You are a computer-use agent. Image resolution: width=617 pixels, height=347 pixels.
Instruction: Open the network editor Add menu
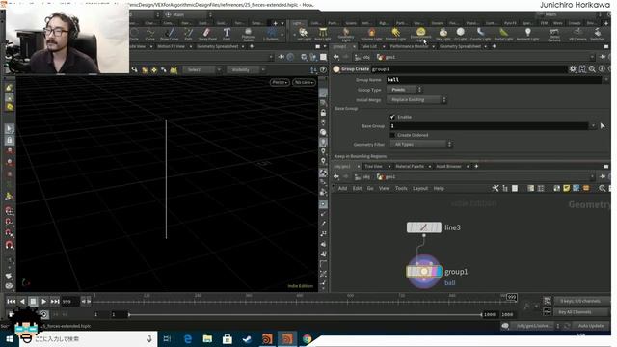tap(343, 189)
